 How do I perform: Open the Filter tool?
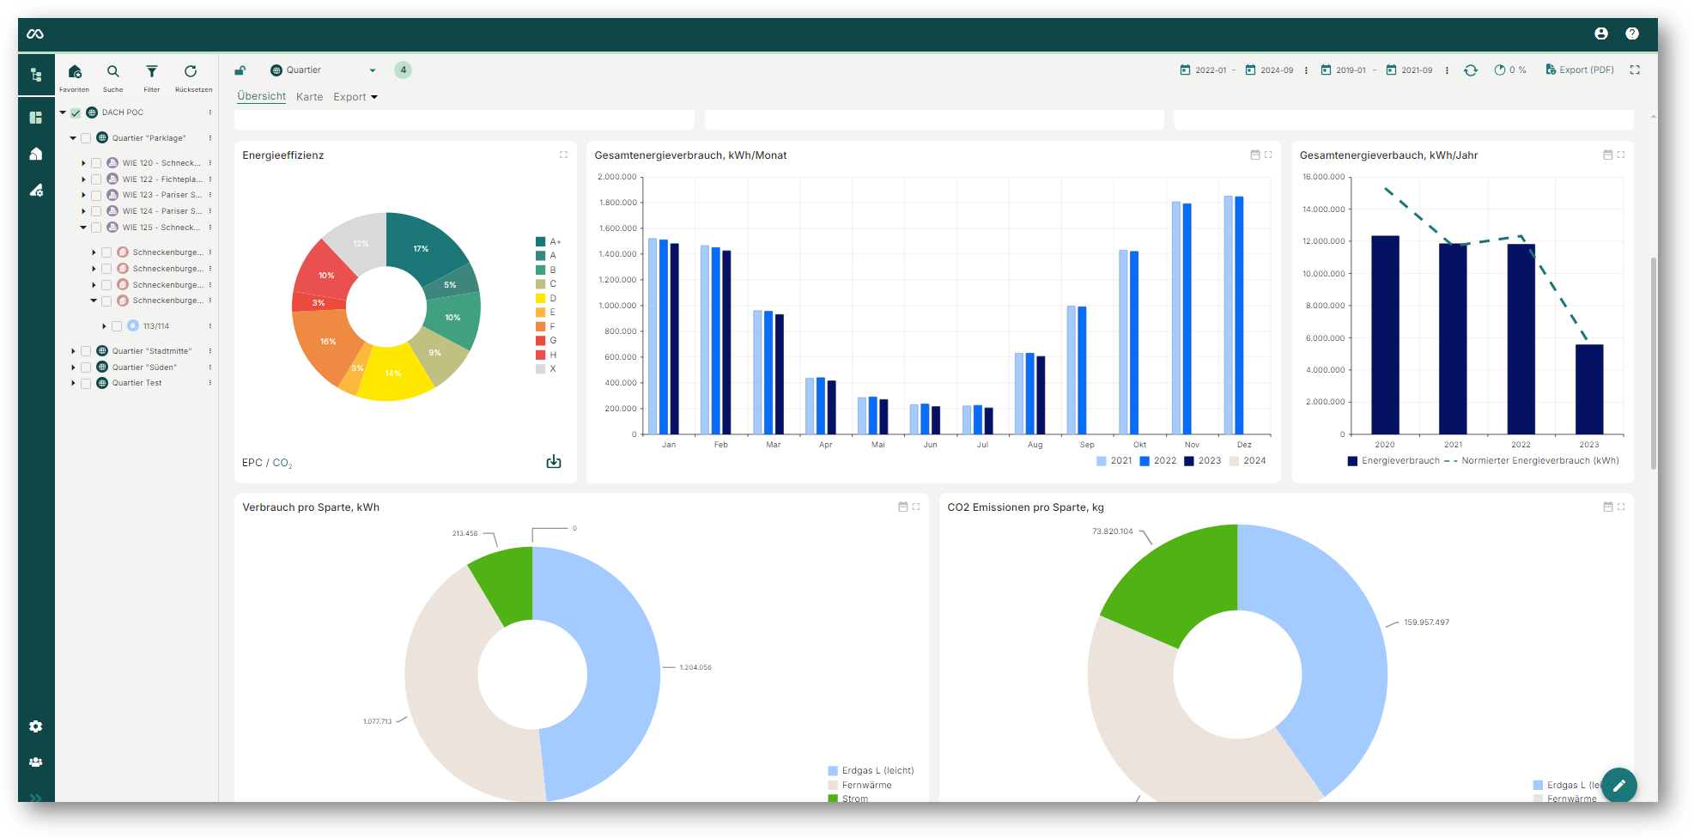point(151,72)
